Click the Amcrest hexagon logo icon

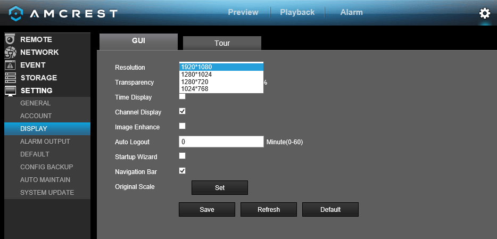click(x=15, y=13)
